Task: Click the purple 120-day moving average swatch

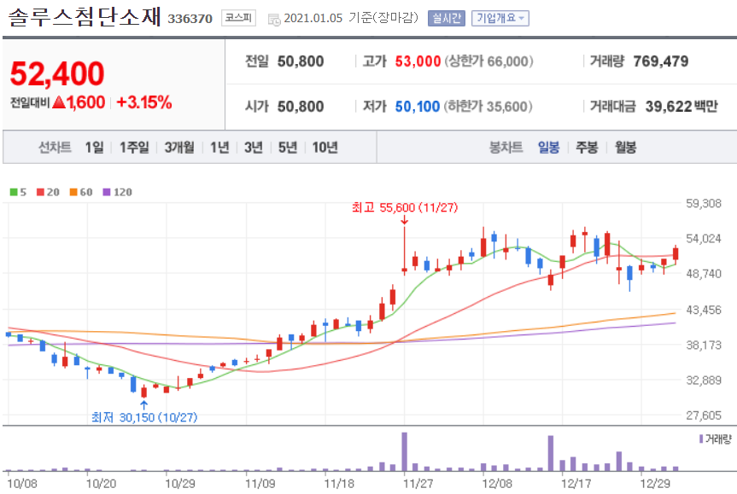Action: 107,192
